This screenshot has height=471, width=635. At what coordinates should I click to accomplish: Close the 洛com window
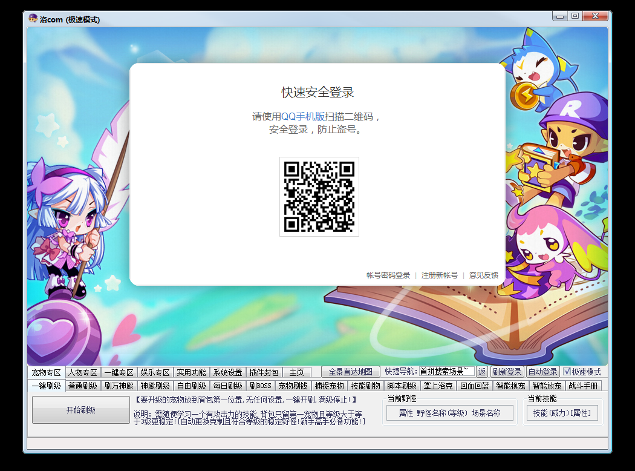(x=595, y=16)
